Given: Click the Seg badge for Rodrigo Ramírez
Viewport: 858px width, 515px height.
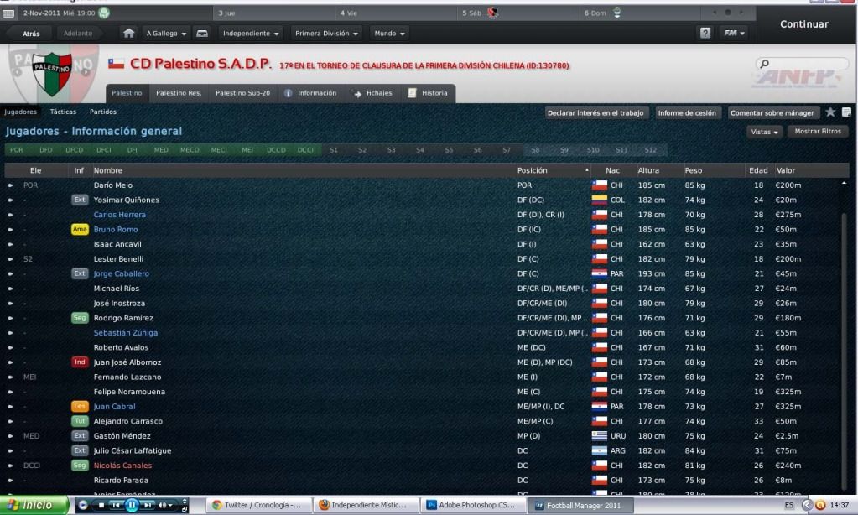Looking at the screenshot, I should tap(80, 318).
